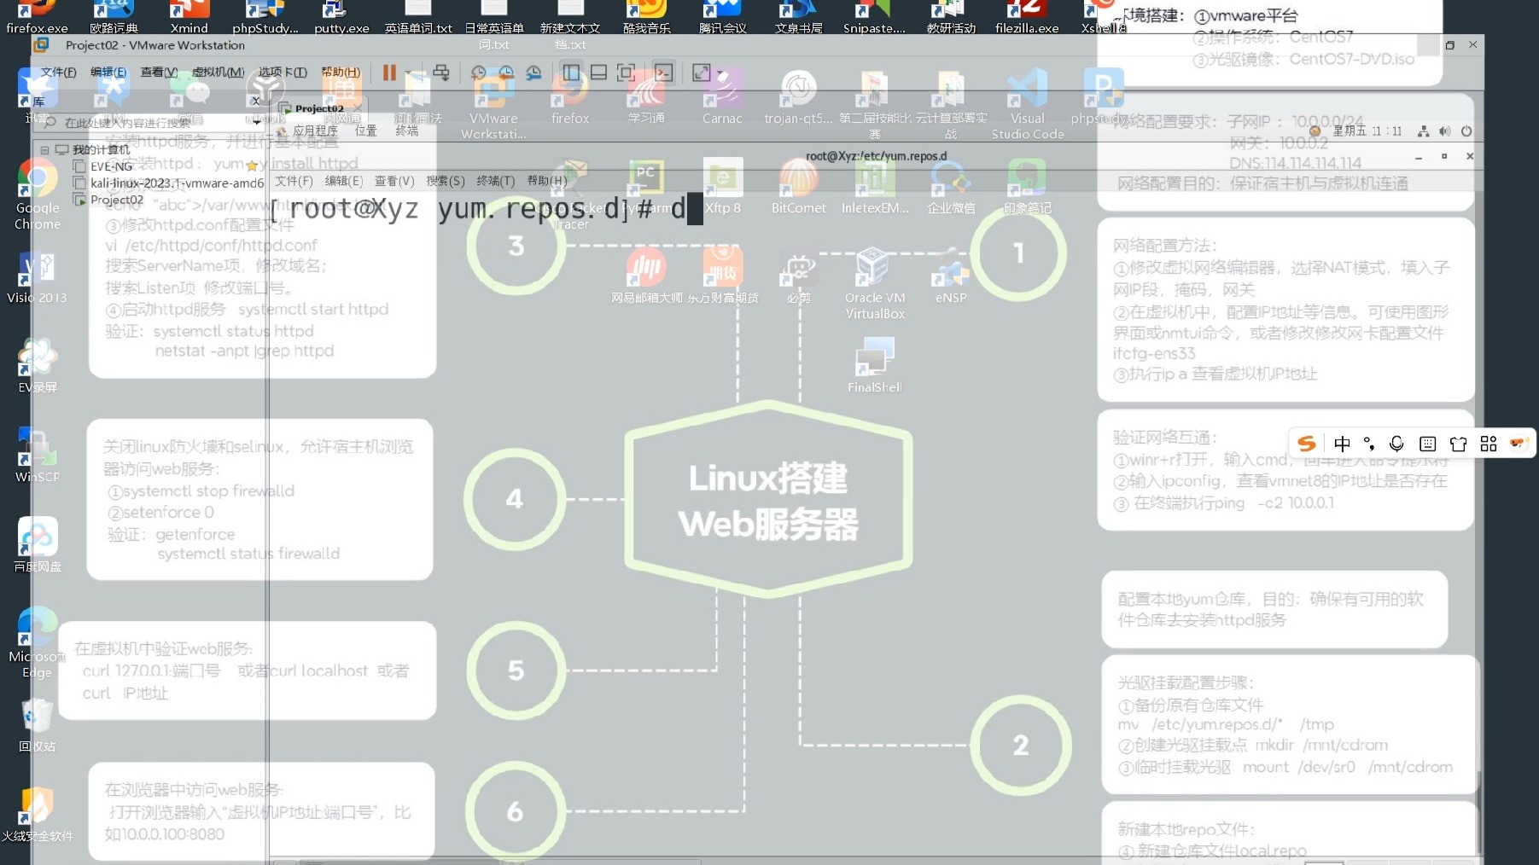Select the eNSP desktop icon
Viewport: 1539px width, 865px height.
point(951,276)
